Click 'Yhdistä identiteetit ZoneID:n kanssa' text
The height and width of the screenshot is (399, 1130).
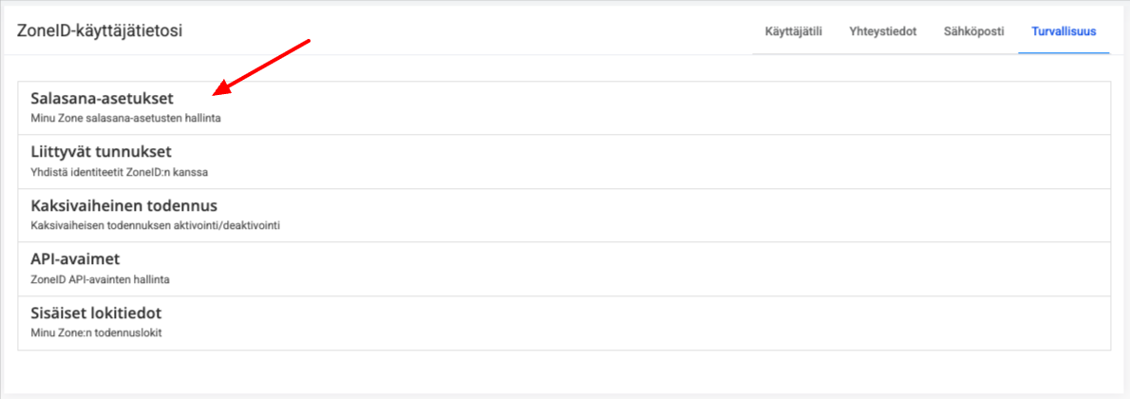[119, 172]
